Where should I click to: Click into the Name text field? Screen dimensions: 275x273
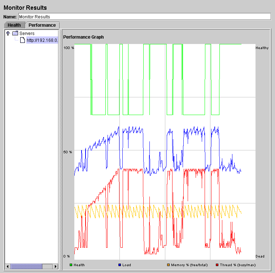pos(144,17)
